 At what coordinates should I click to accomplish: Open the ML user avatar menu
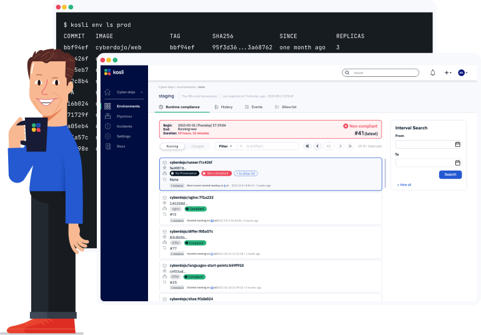tap(463, 72)
